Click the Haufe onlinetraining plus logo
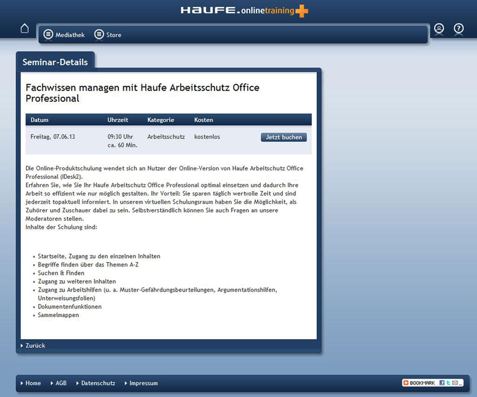The width and height of the screenshot is (477, 397). point(244,11)
